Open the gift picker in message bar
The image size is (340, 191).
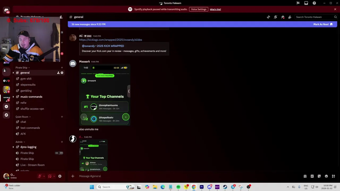point(305,176)
